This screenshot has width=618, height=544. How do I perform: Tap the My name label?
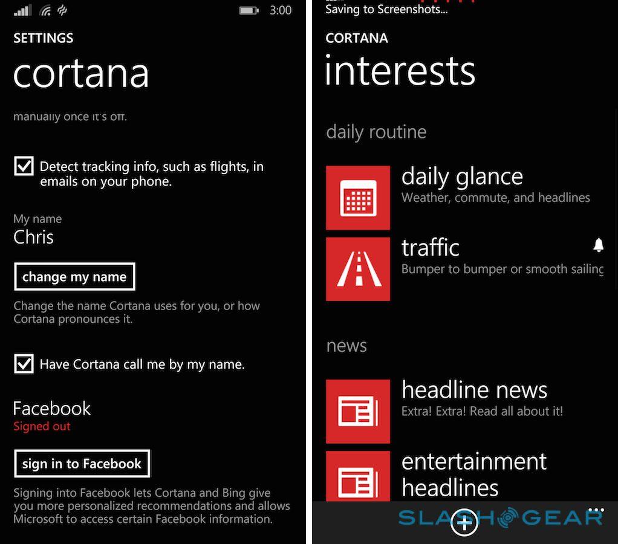tap(37, 219)
